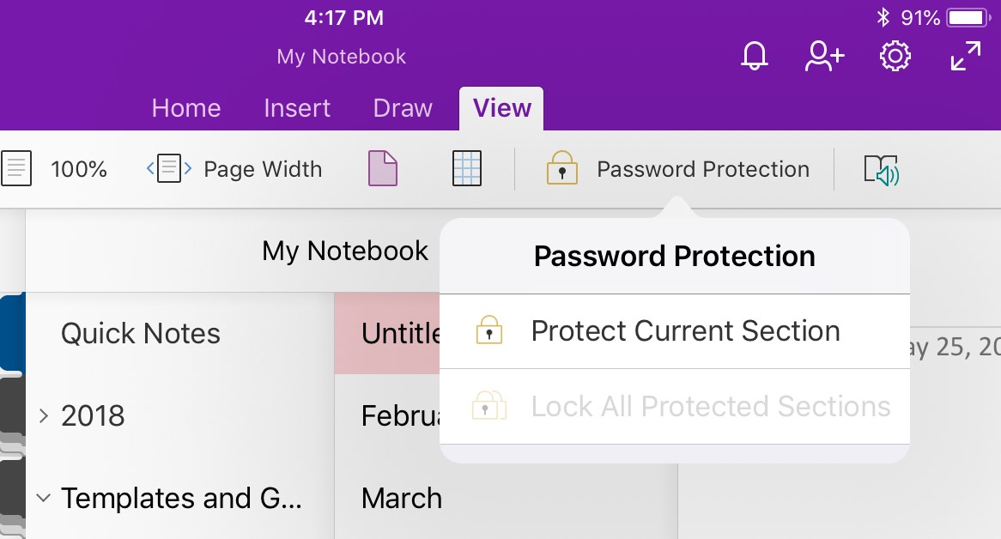Viewport: 1001px width, 539px height.
Task: Select the Rule Lines grid icon
Action: (x=465, y=168)
